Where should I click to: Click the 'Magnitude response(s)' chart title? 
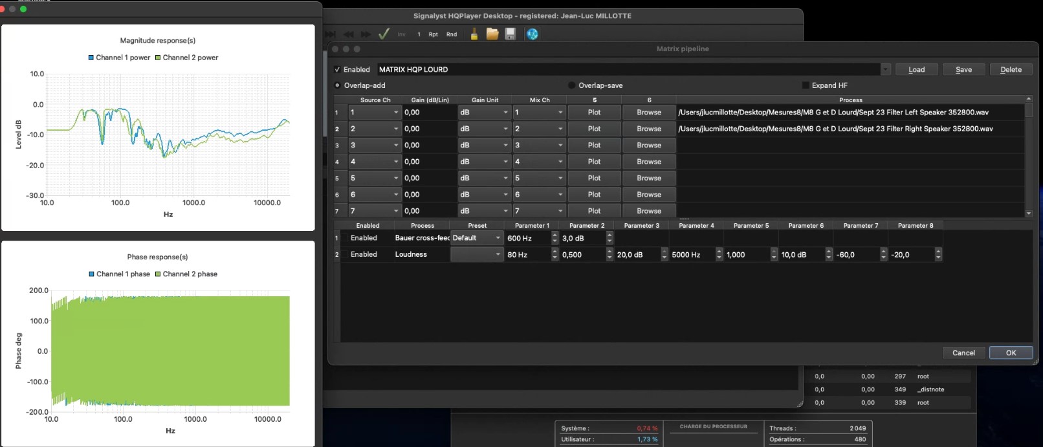coord(158,41)
